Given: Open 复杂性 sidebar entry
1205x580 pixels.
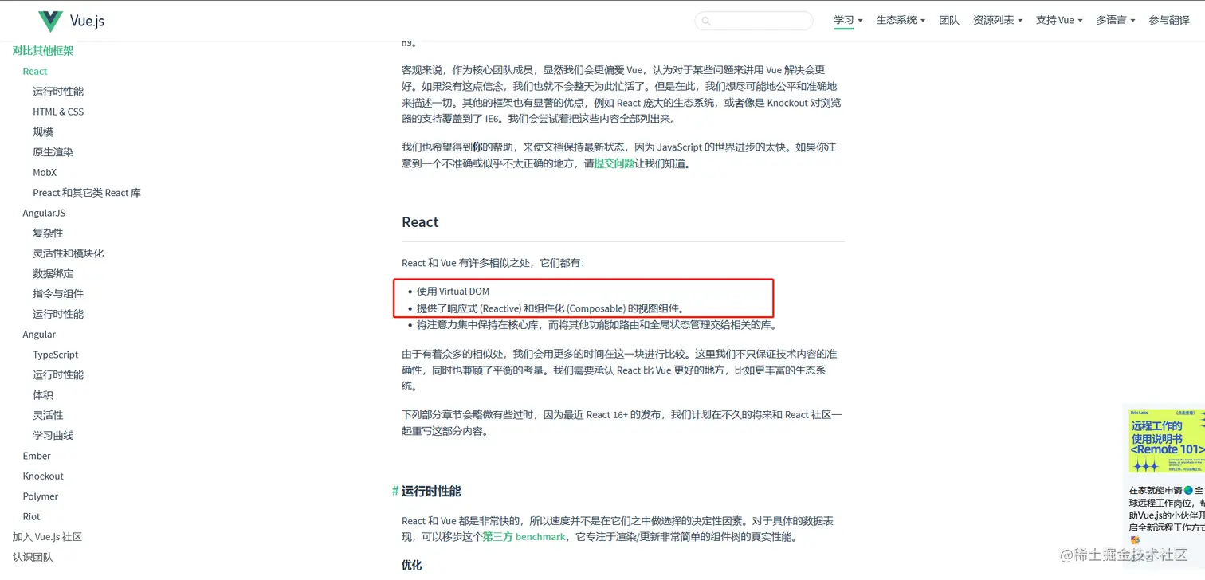Looking at the screenshot, I should (x=48, y=233).
